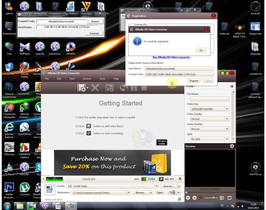Close the CPU usage graph

[x=43, y=179]
